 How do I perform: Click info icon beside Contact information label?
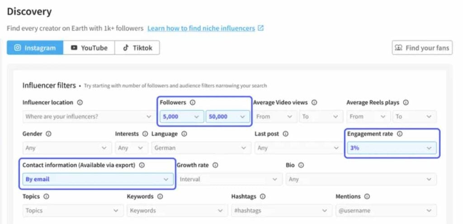pyautogui.click(x=142, y=165)
